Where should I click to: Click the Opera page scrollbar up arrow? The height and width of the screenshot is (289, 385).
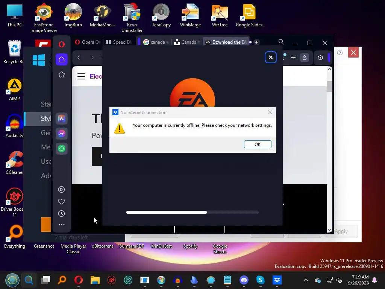pos(329,69)
